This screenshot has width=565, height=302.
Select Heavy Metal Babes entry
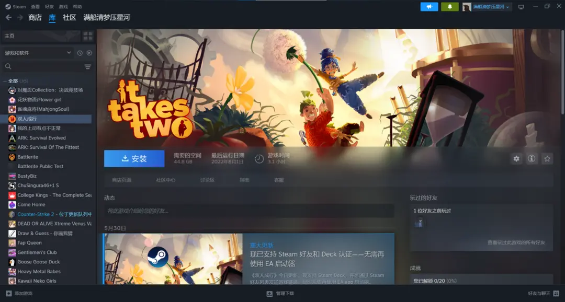point(39,271)
